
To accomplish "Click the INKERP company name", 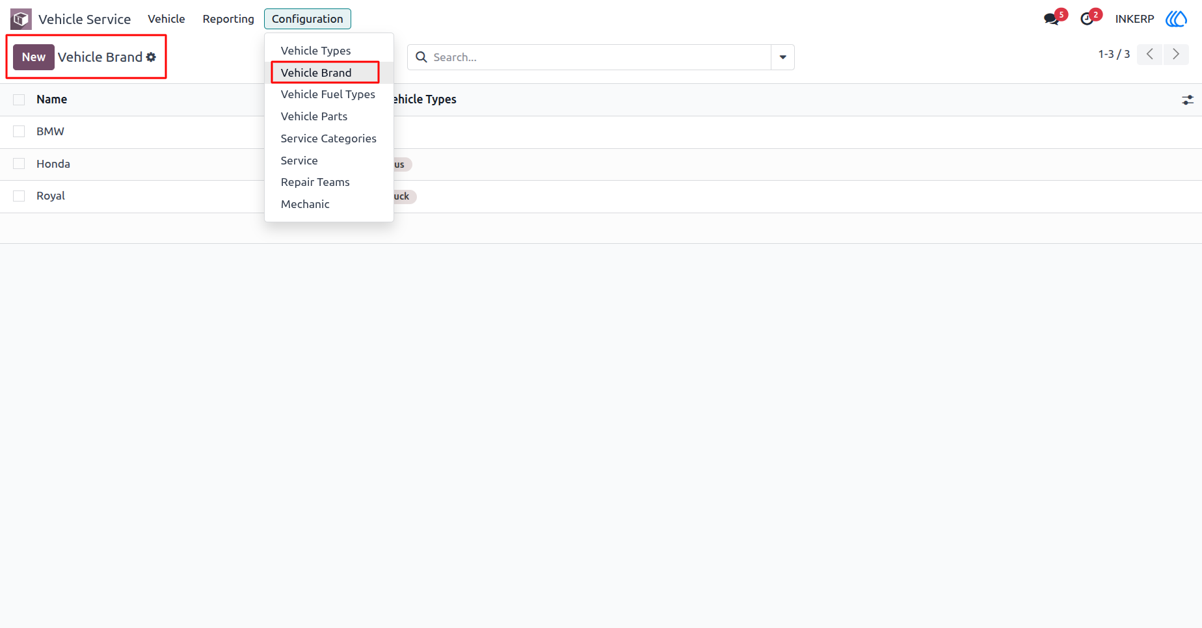I will point(1134,19).
